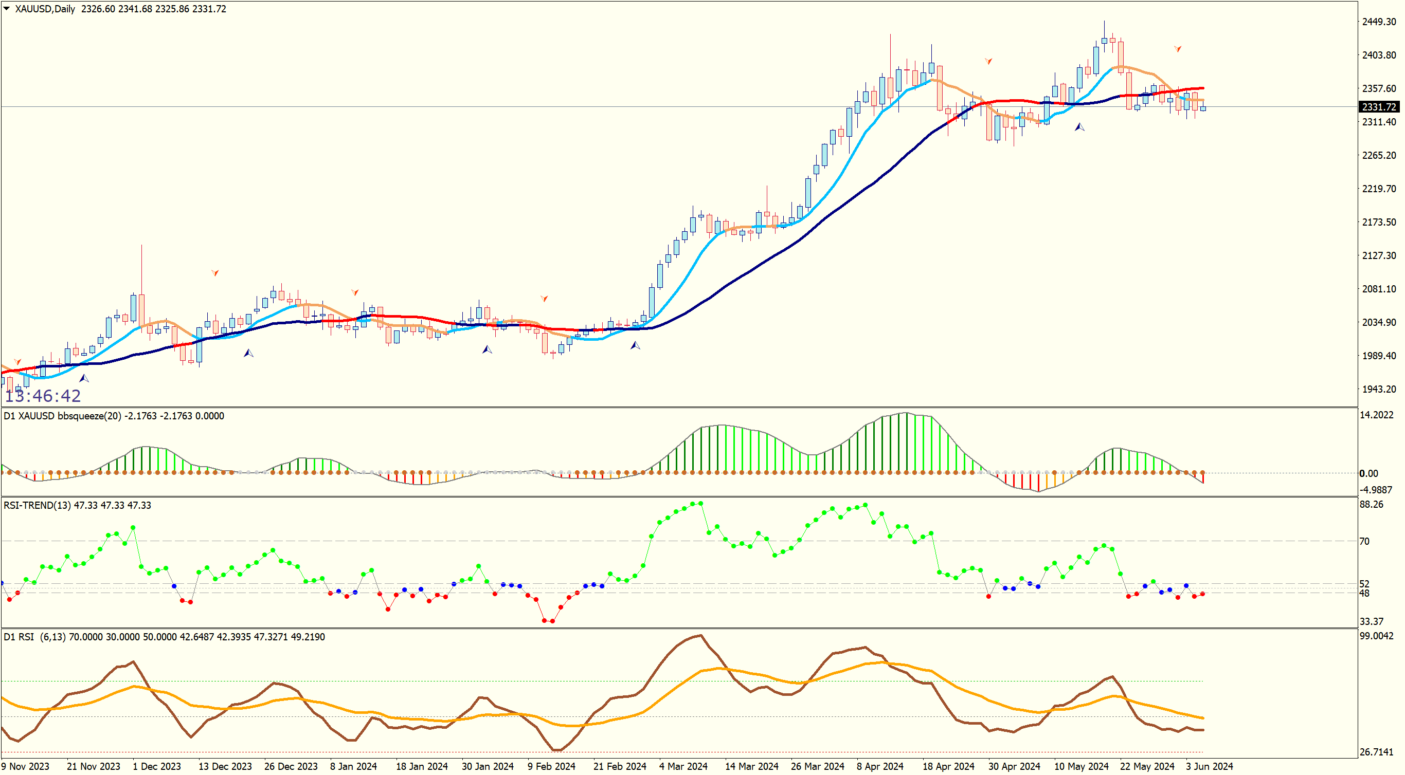Viewport: 1405px width, 775px height.
Task: Click the 70 level label in RSI-TREND panel
Action: [1364, 541]
